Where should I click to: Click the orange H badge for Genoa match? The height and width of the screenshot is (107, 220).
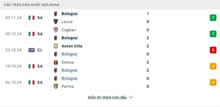(213, 66)
